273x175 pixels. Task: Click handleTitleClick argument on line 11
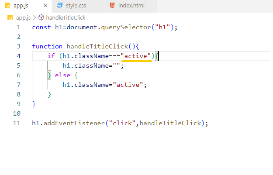pos(170,123)
